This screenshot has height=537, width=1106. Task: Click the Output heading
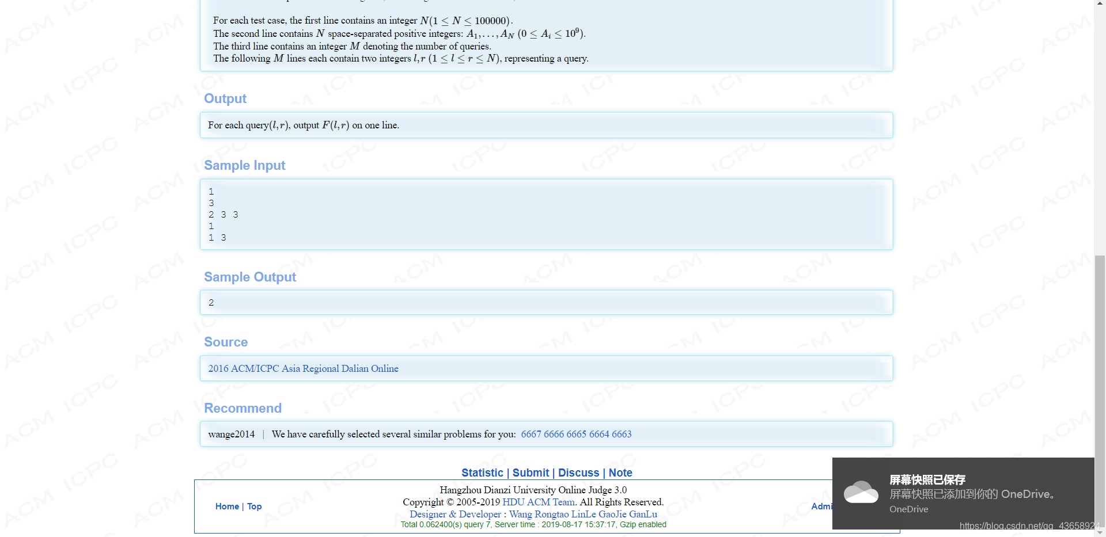tap(225, 98)
